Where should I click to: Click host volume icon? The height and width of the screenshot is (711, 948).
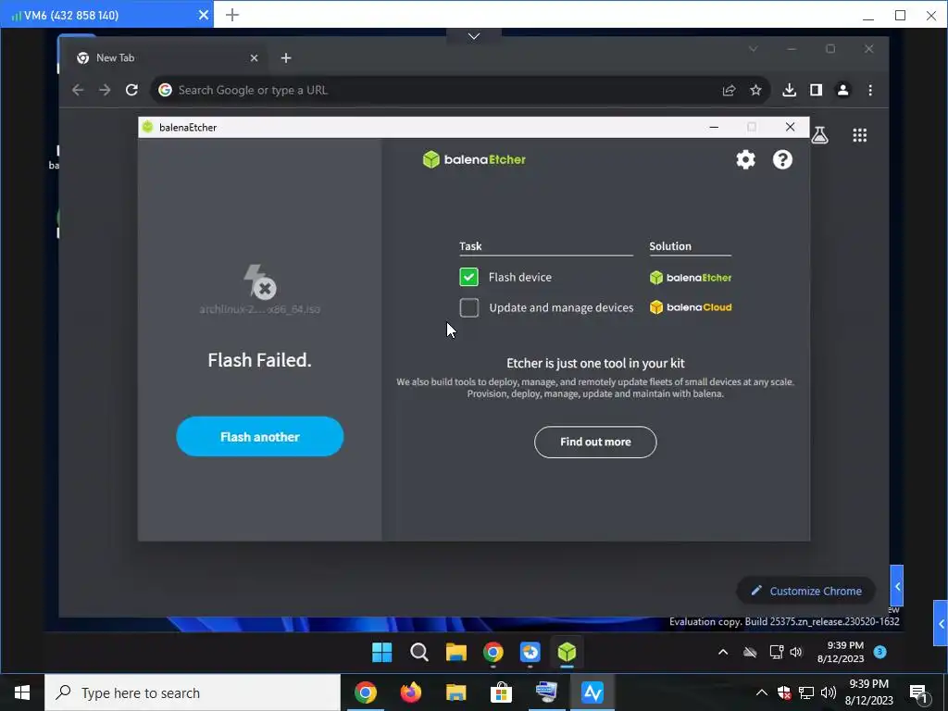tap(829, 692)
